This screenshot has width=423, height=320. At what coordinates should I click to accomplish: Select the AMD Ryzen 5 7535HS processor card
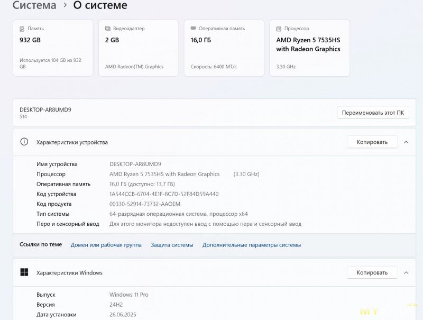point(310,48)
